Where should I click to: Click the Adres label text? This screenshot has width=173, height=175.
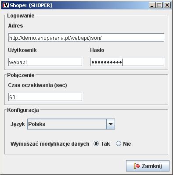click(x=15, y=26)
